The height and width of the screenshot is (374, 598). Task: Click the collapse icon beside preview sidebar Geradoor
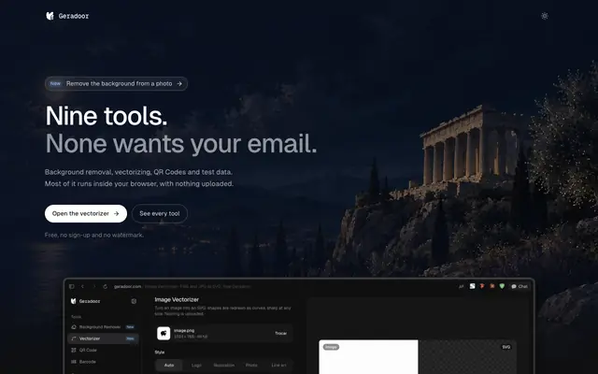tap(134, 301)
